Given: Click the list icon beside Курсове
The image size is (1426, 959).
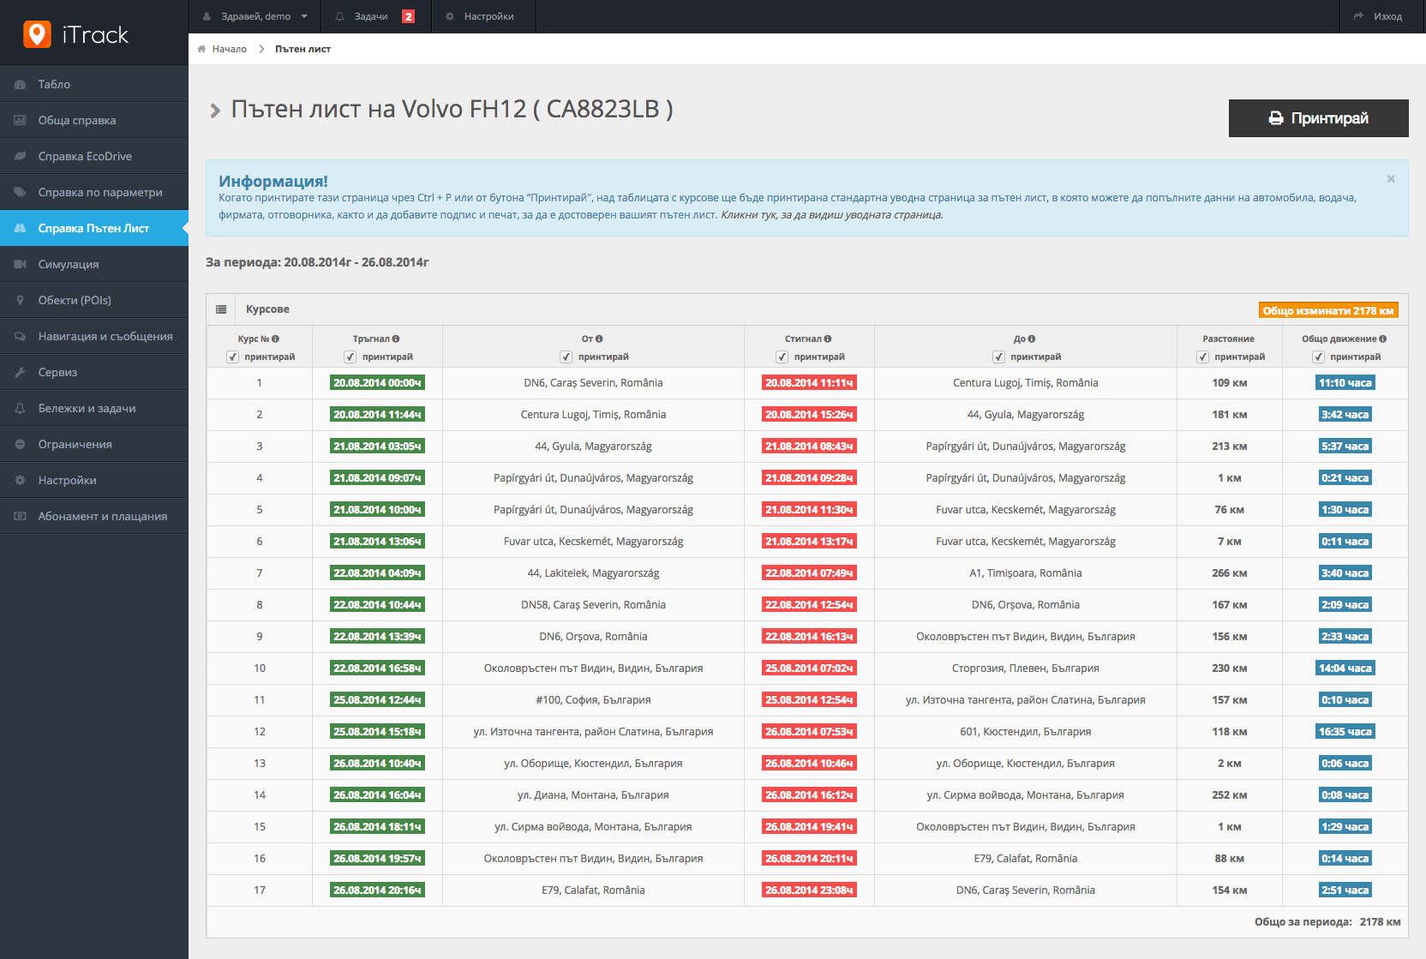Looking at the screenshot, I should 221,309.
